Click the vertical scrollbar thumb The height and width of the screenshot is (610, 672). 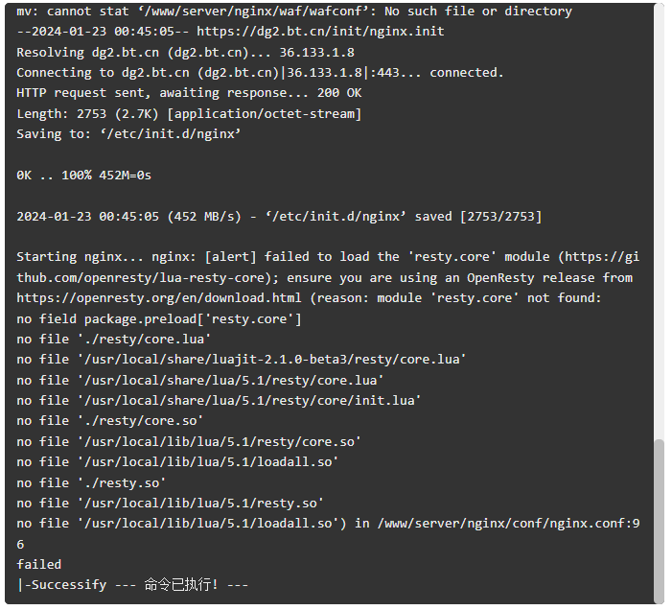659,521
